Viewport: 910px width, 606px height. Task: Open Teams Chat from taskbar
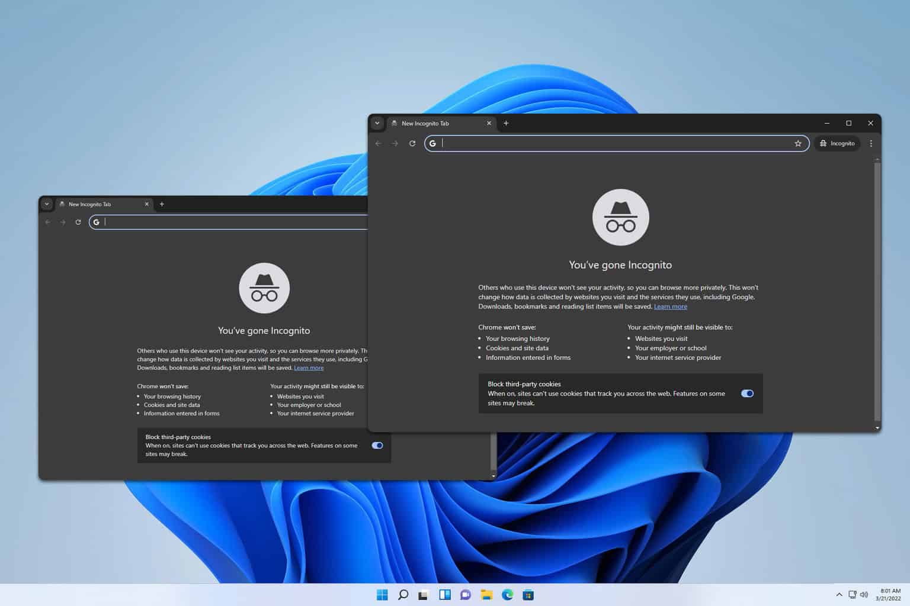466,595
